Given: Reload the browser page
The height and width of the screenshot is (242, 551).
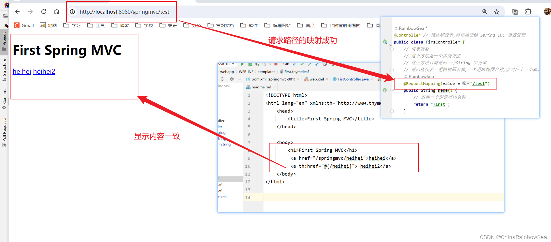Looking at the screenshot, I should pos(43,12).
